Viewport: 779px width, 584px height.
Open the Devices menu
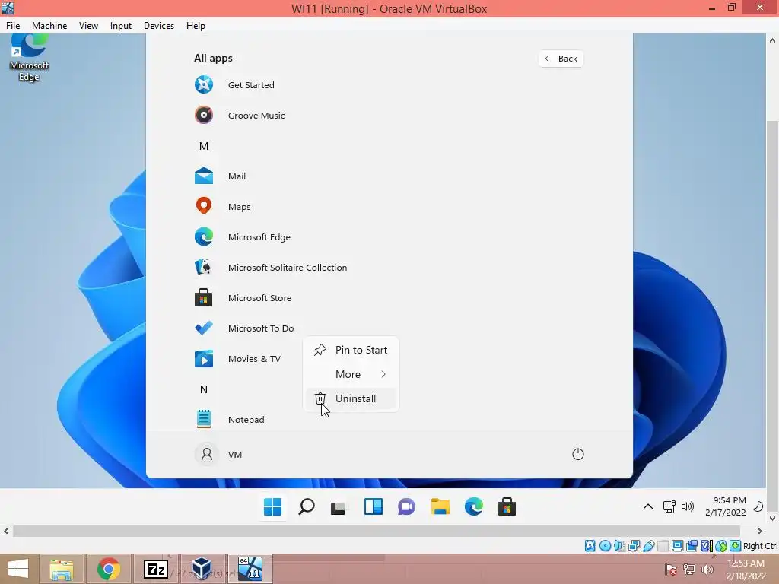pos(159,26)
